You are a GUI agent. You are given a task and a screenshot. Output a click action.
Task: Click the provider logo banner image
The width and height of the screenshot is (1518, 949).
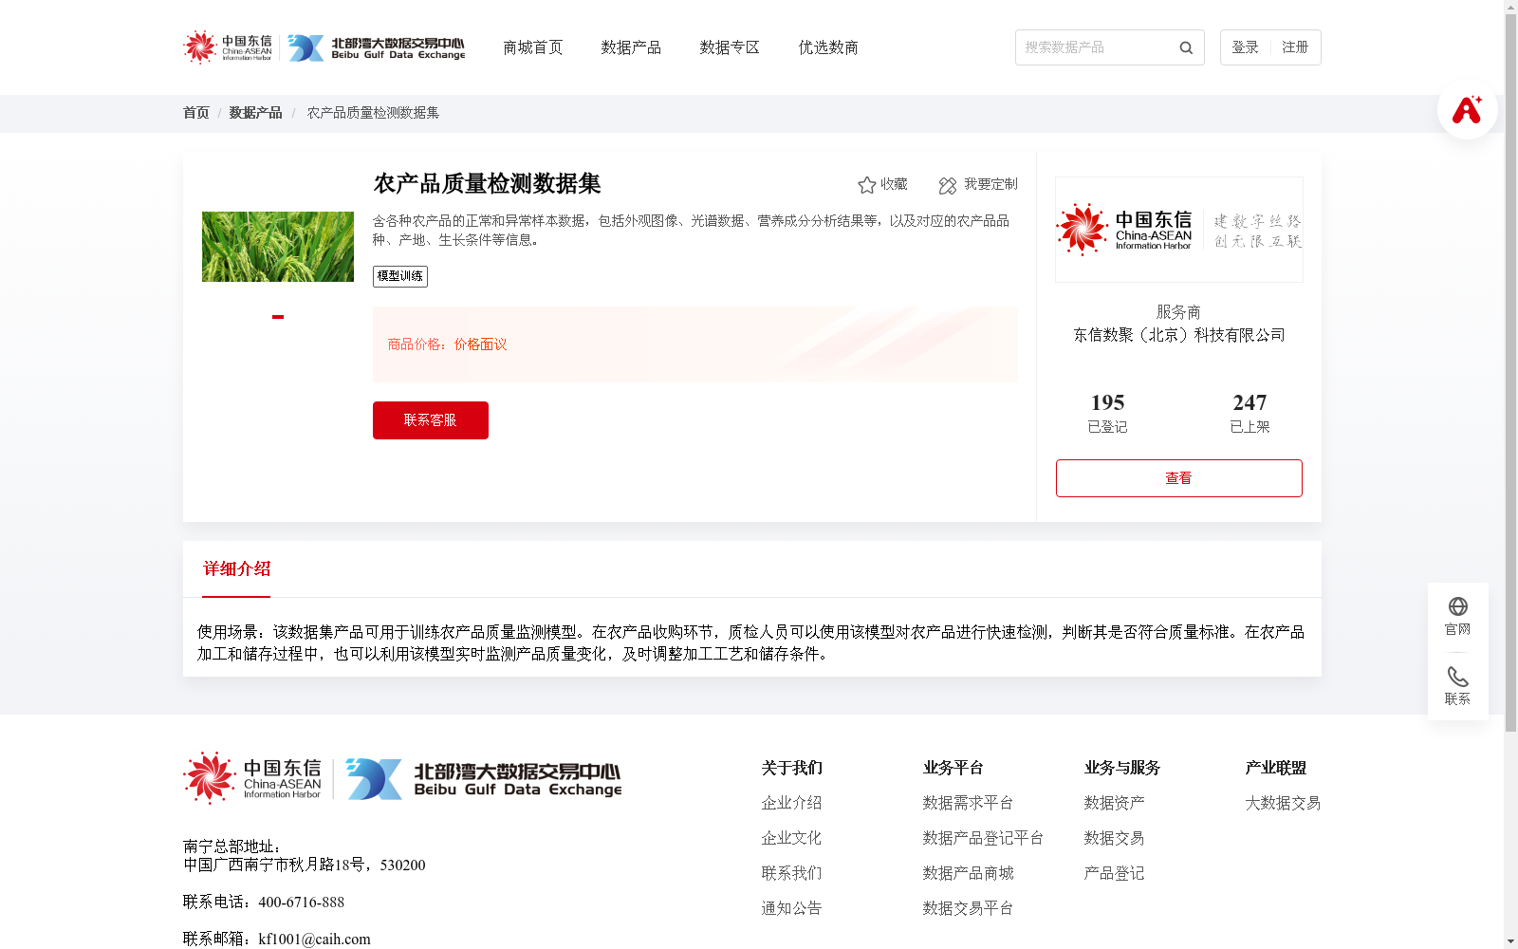(1179, 230)
